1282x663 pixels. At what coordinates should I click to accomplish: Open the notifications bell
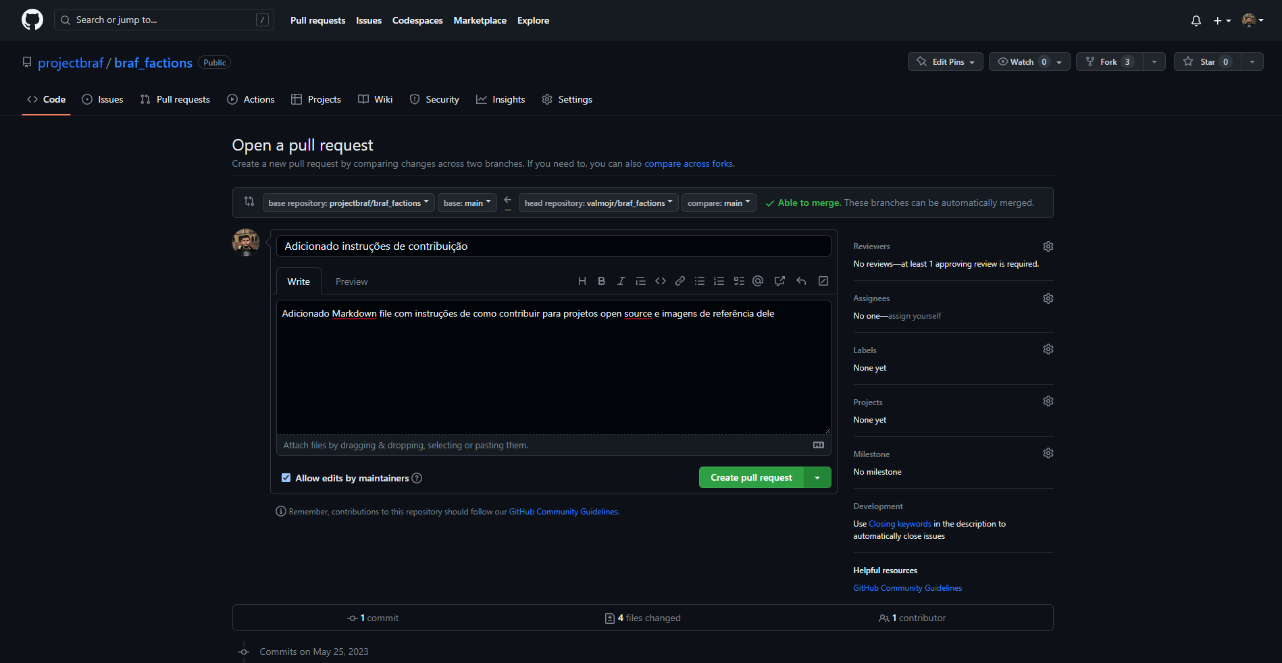point(1196,21)
